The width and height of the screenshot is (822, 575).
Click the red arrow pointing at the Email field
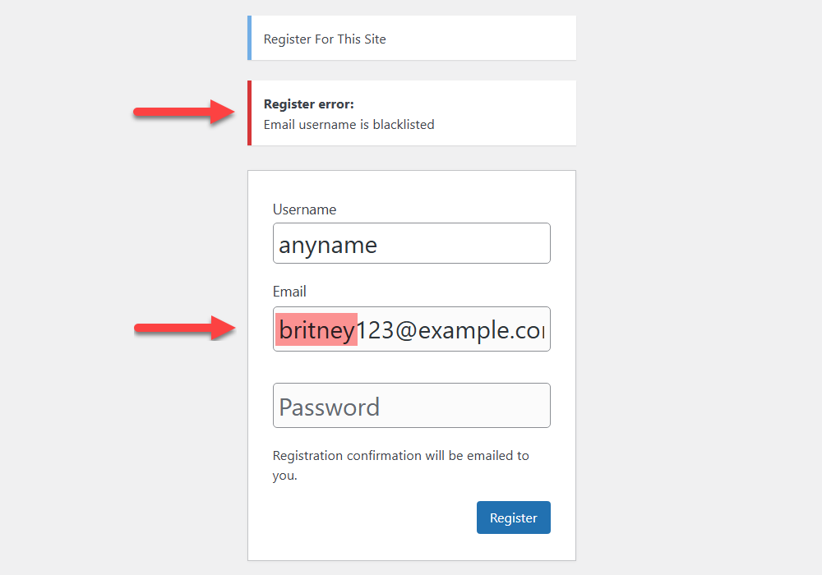pyautogui.click(x=182, y=329)
